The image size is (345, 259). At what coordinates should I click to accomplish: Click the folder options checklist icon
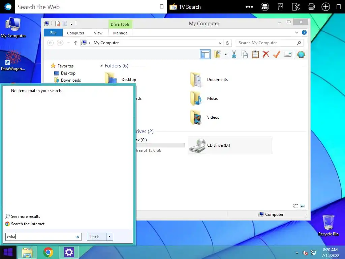point(218,54)
